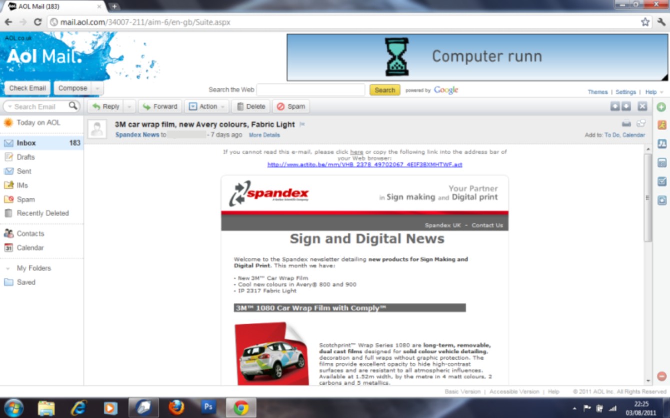Click the More Details link

[264, 135]
